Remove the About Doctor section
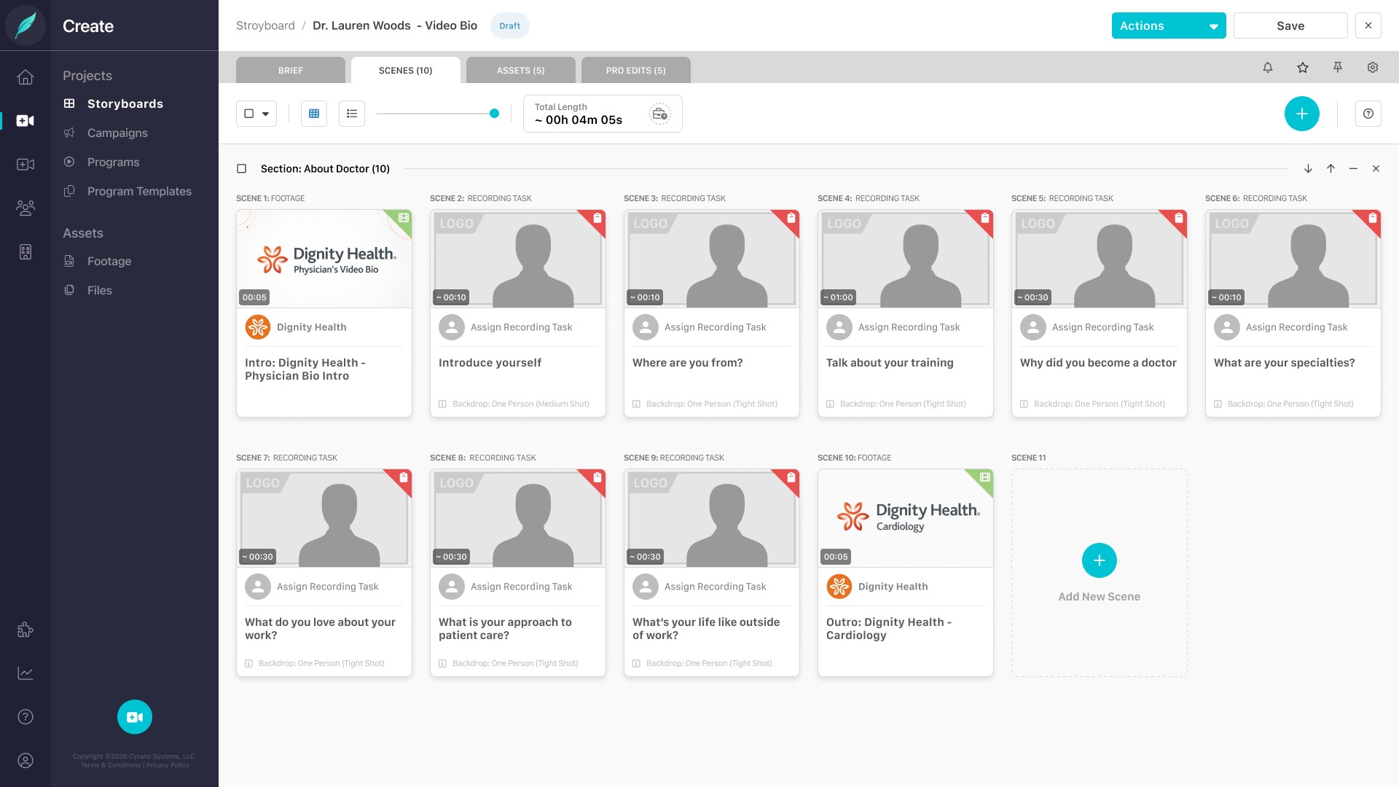The image size is (1399, 787). coord(1376,169)
